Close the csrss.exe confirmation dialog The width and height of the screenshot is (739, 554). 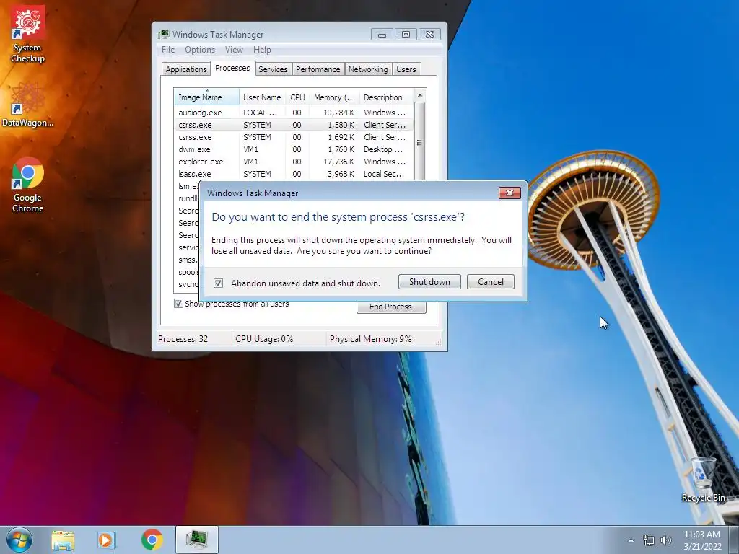[x=510, y=193]
